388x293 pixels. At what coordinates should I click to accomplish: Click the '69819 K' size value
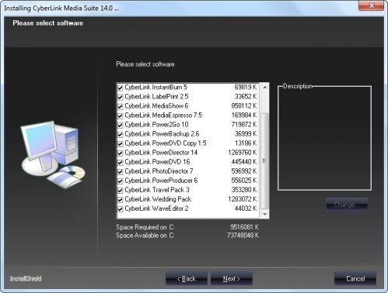(x=246, y=87)
